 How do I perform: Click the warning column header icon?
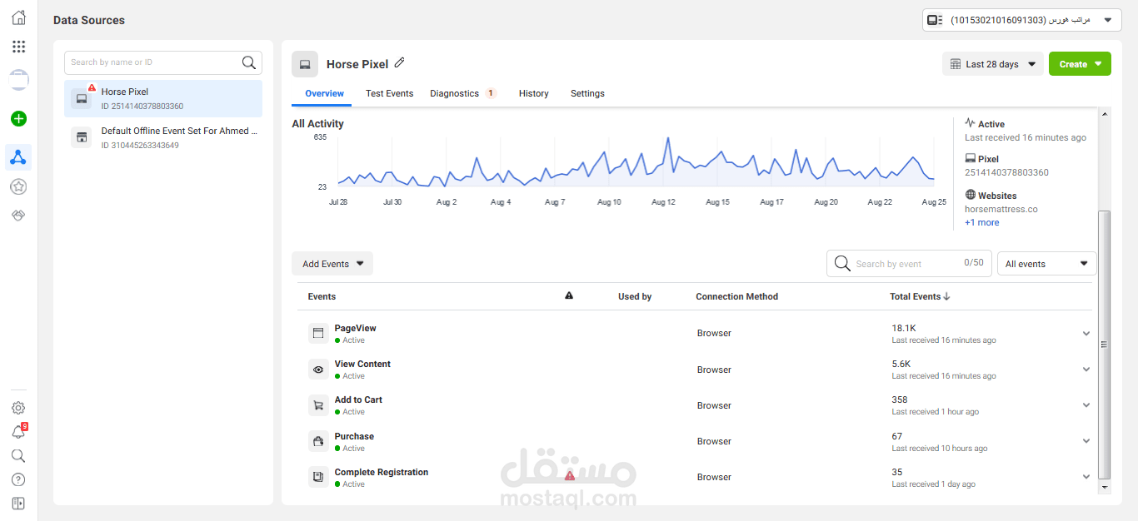569,295
